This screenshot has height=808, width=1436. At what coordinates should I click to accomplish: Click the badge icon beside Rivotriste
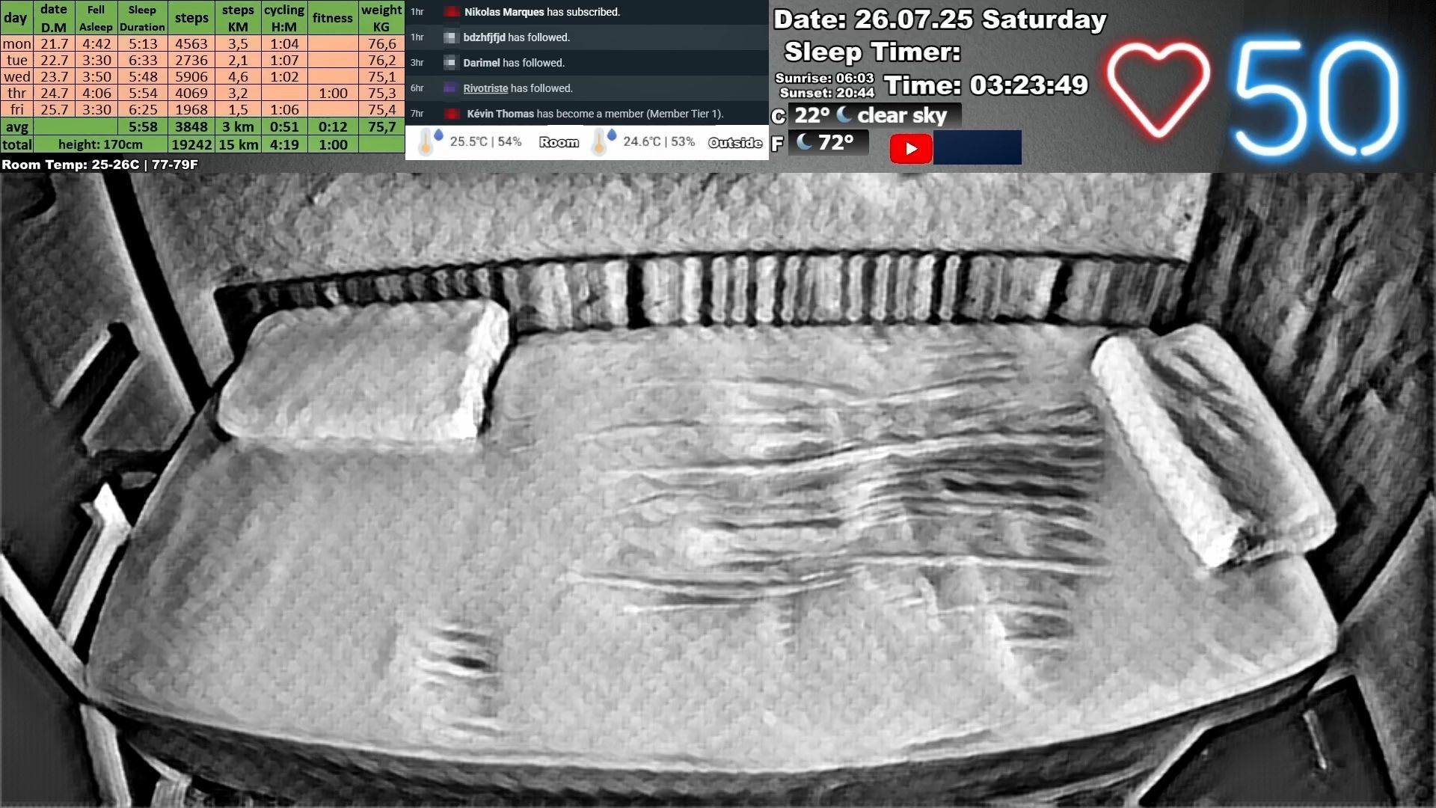point(450,88)
